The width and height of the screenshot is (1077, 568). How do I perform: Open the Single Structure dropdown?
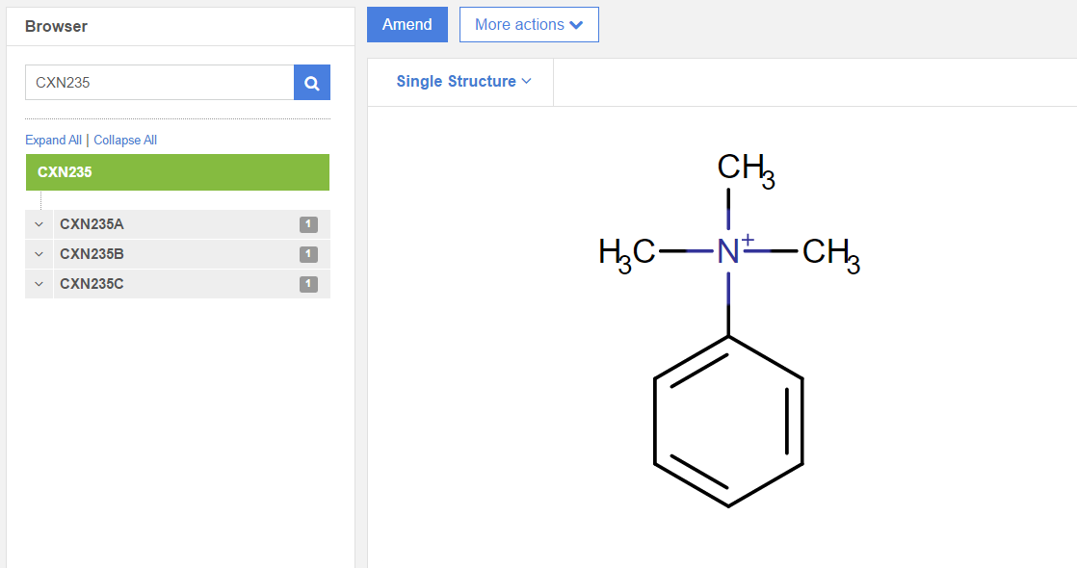click(x=463, y=82)
